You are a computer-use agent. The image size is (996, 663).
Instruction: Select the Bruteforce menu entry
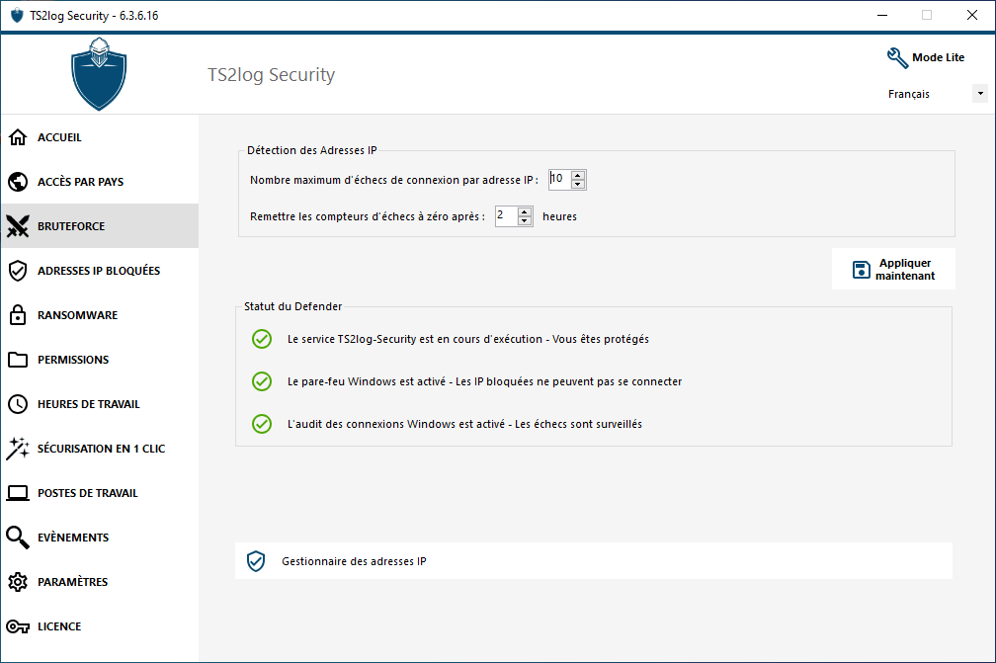tap(100, 226)
